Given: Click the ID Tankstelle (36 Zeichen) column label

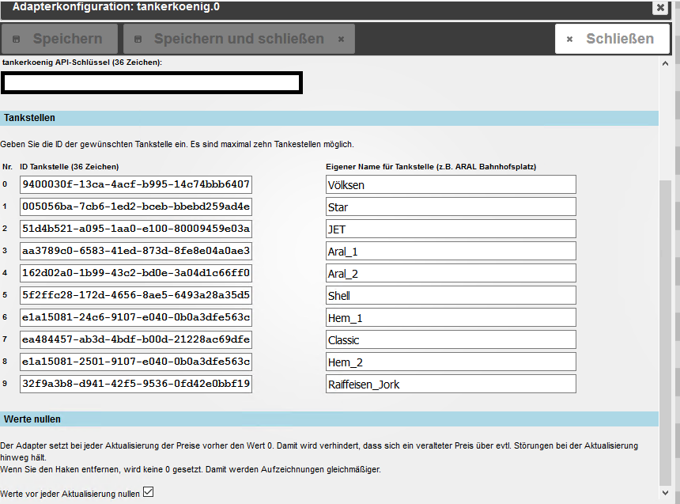Looking at the screenshot, I should click(x=70, y=167).
